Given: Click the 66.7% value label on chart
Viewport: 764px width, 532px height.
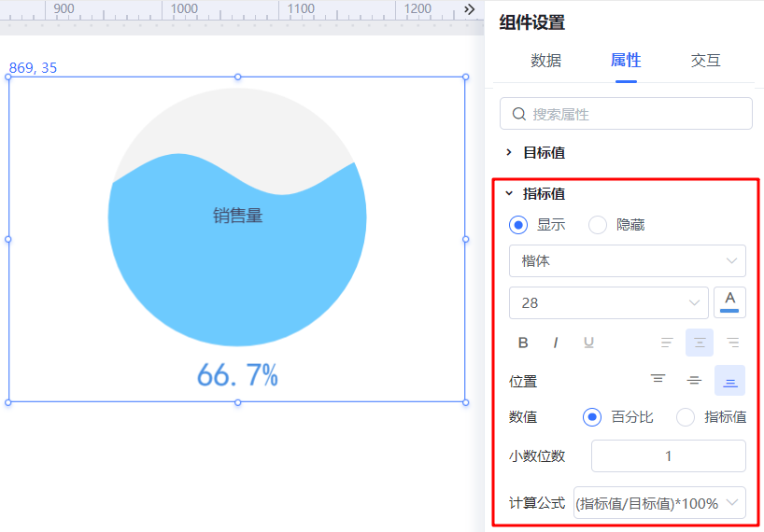Looking at the screenshot, I should click(237, 376).
